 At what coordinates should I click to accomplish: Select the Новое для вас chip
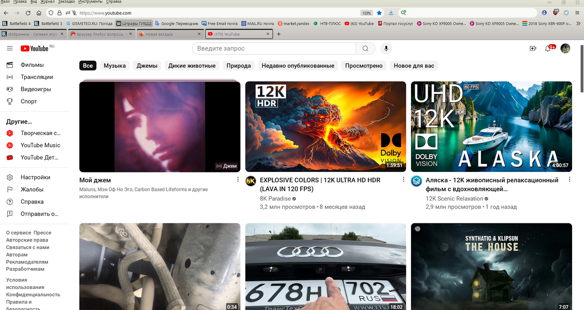414,66
